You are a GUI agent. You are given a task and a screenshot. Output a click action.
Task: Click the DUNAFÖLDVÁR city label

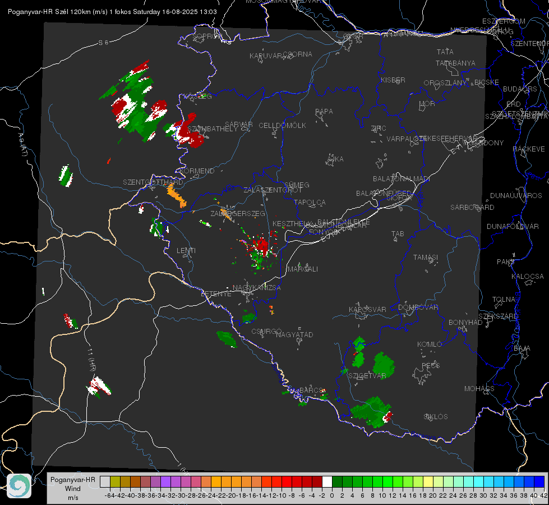pos(513,226)
